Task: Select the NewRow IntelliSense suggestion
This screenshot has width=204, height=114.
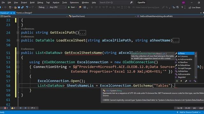Action: click(x=185, y=62)
